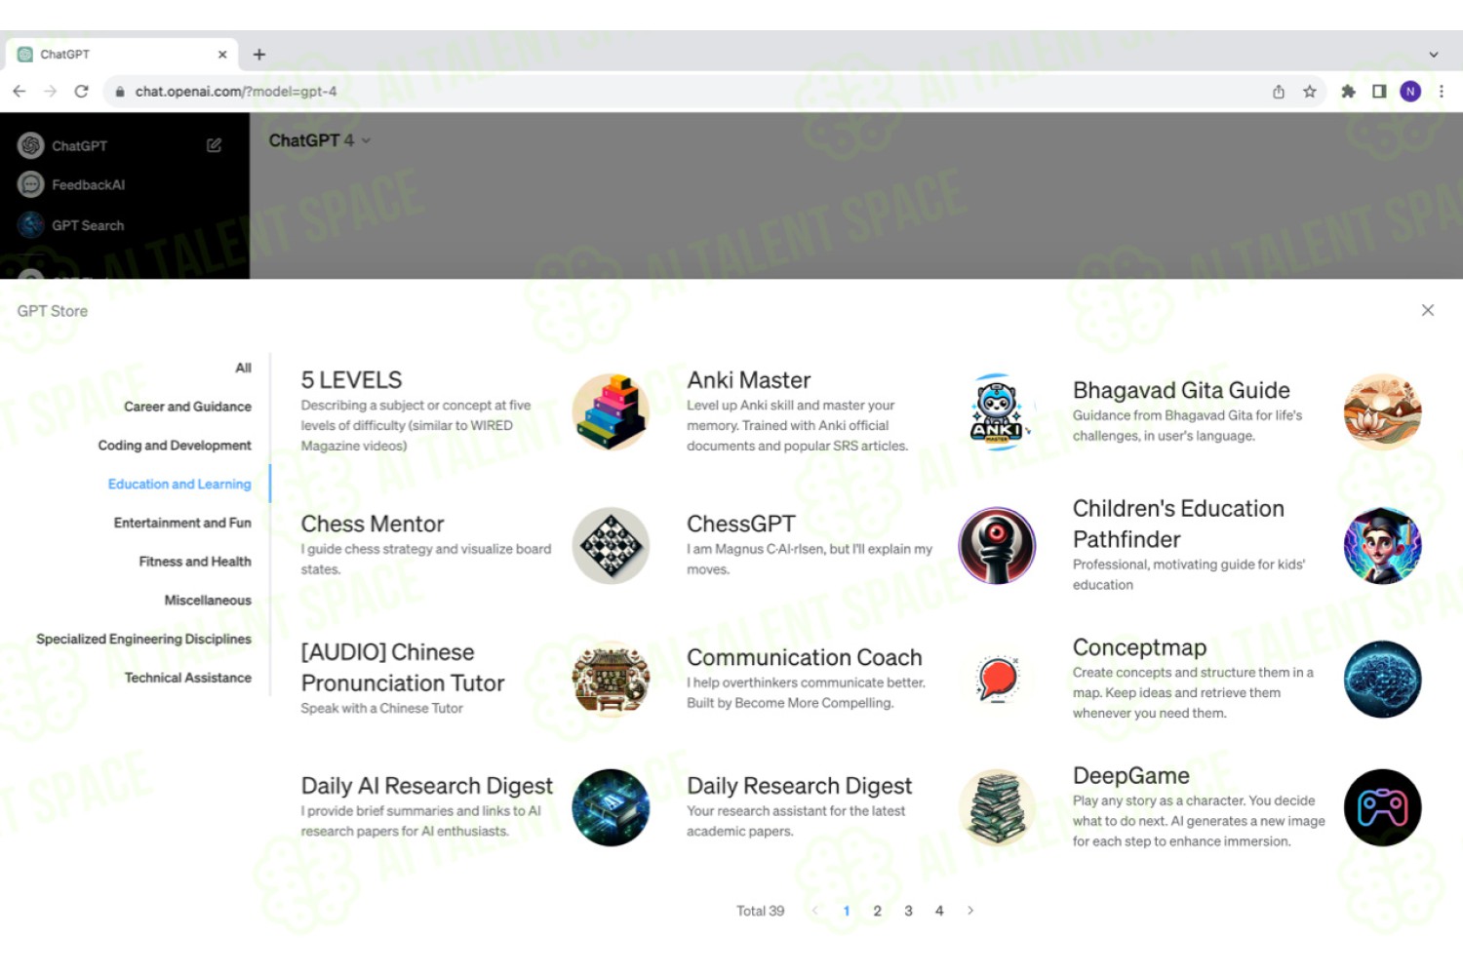This screenshot has width=1463, height=975.
Task: Open the ChessGPT title link
Action: 741,524
